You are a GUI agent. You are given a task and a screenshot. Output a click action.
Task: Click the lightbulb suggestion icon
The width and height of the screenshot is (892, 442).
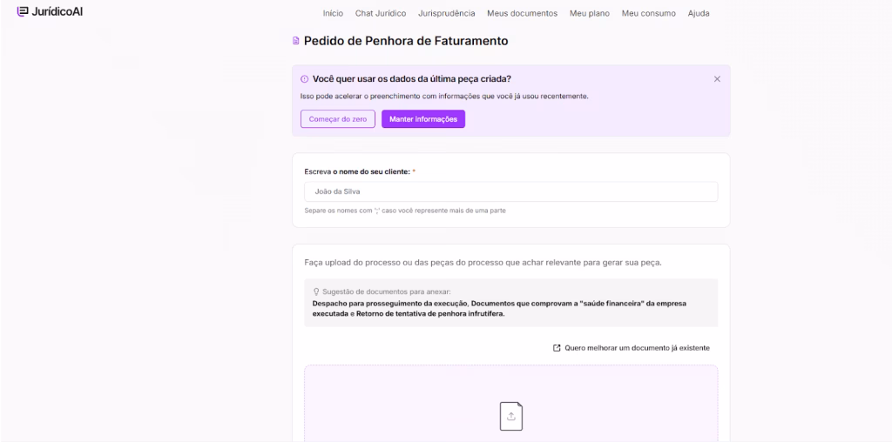coord(315,291)
